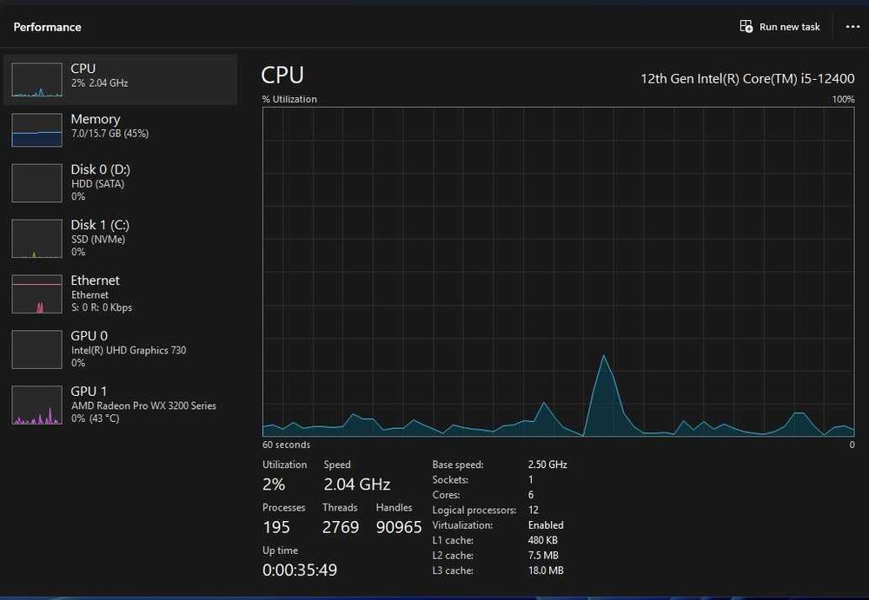Click the large CPU utilization graph
869x600 pixels.
558,272
